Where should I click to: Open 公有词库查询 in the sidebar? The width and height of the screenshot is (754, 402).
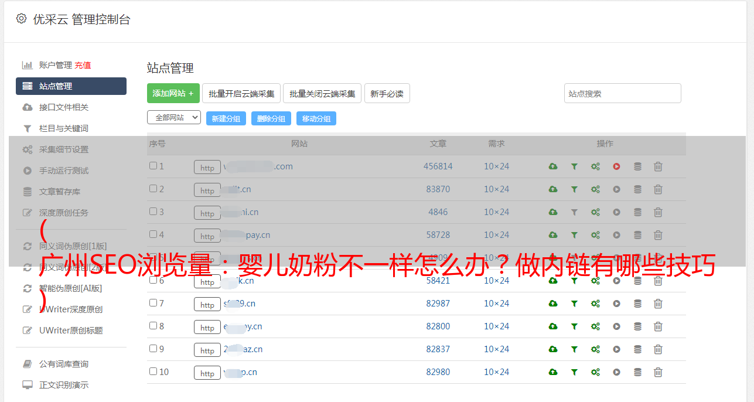point(64,364)
